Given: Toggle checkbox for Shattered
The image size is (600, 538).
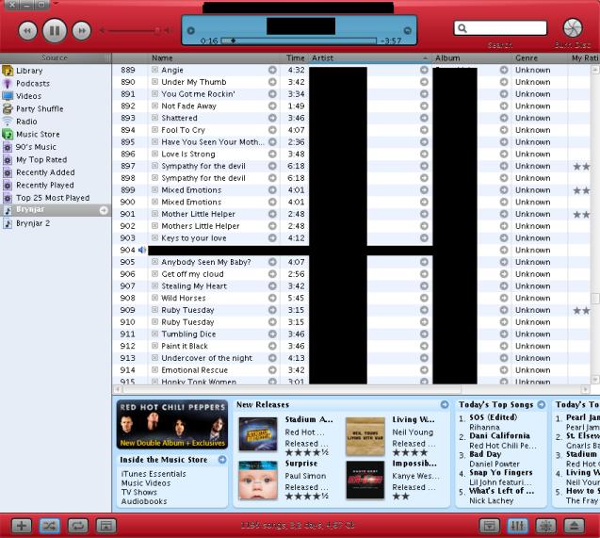Looking at the screenshot, I should pyautogui.click(x=154, y=118).
